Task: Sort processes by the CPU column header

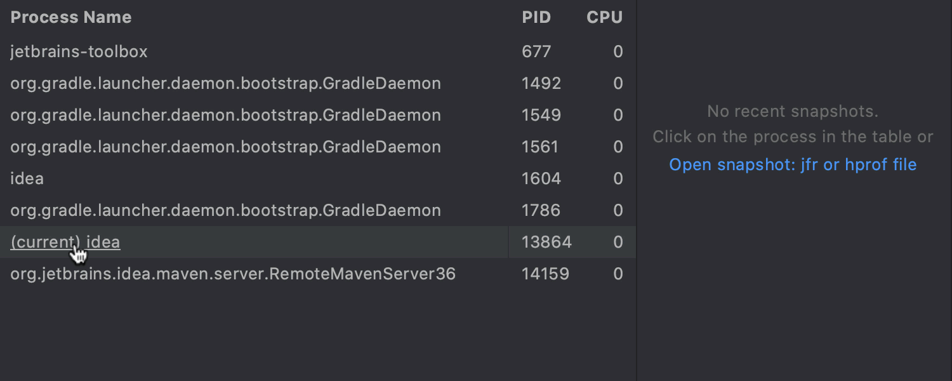Action: 604,17
